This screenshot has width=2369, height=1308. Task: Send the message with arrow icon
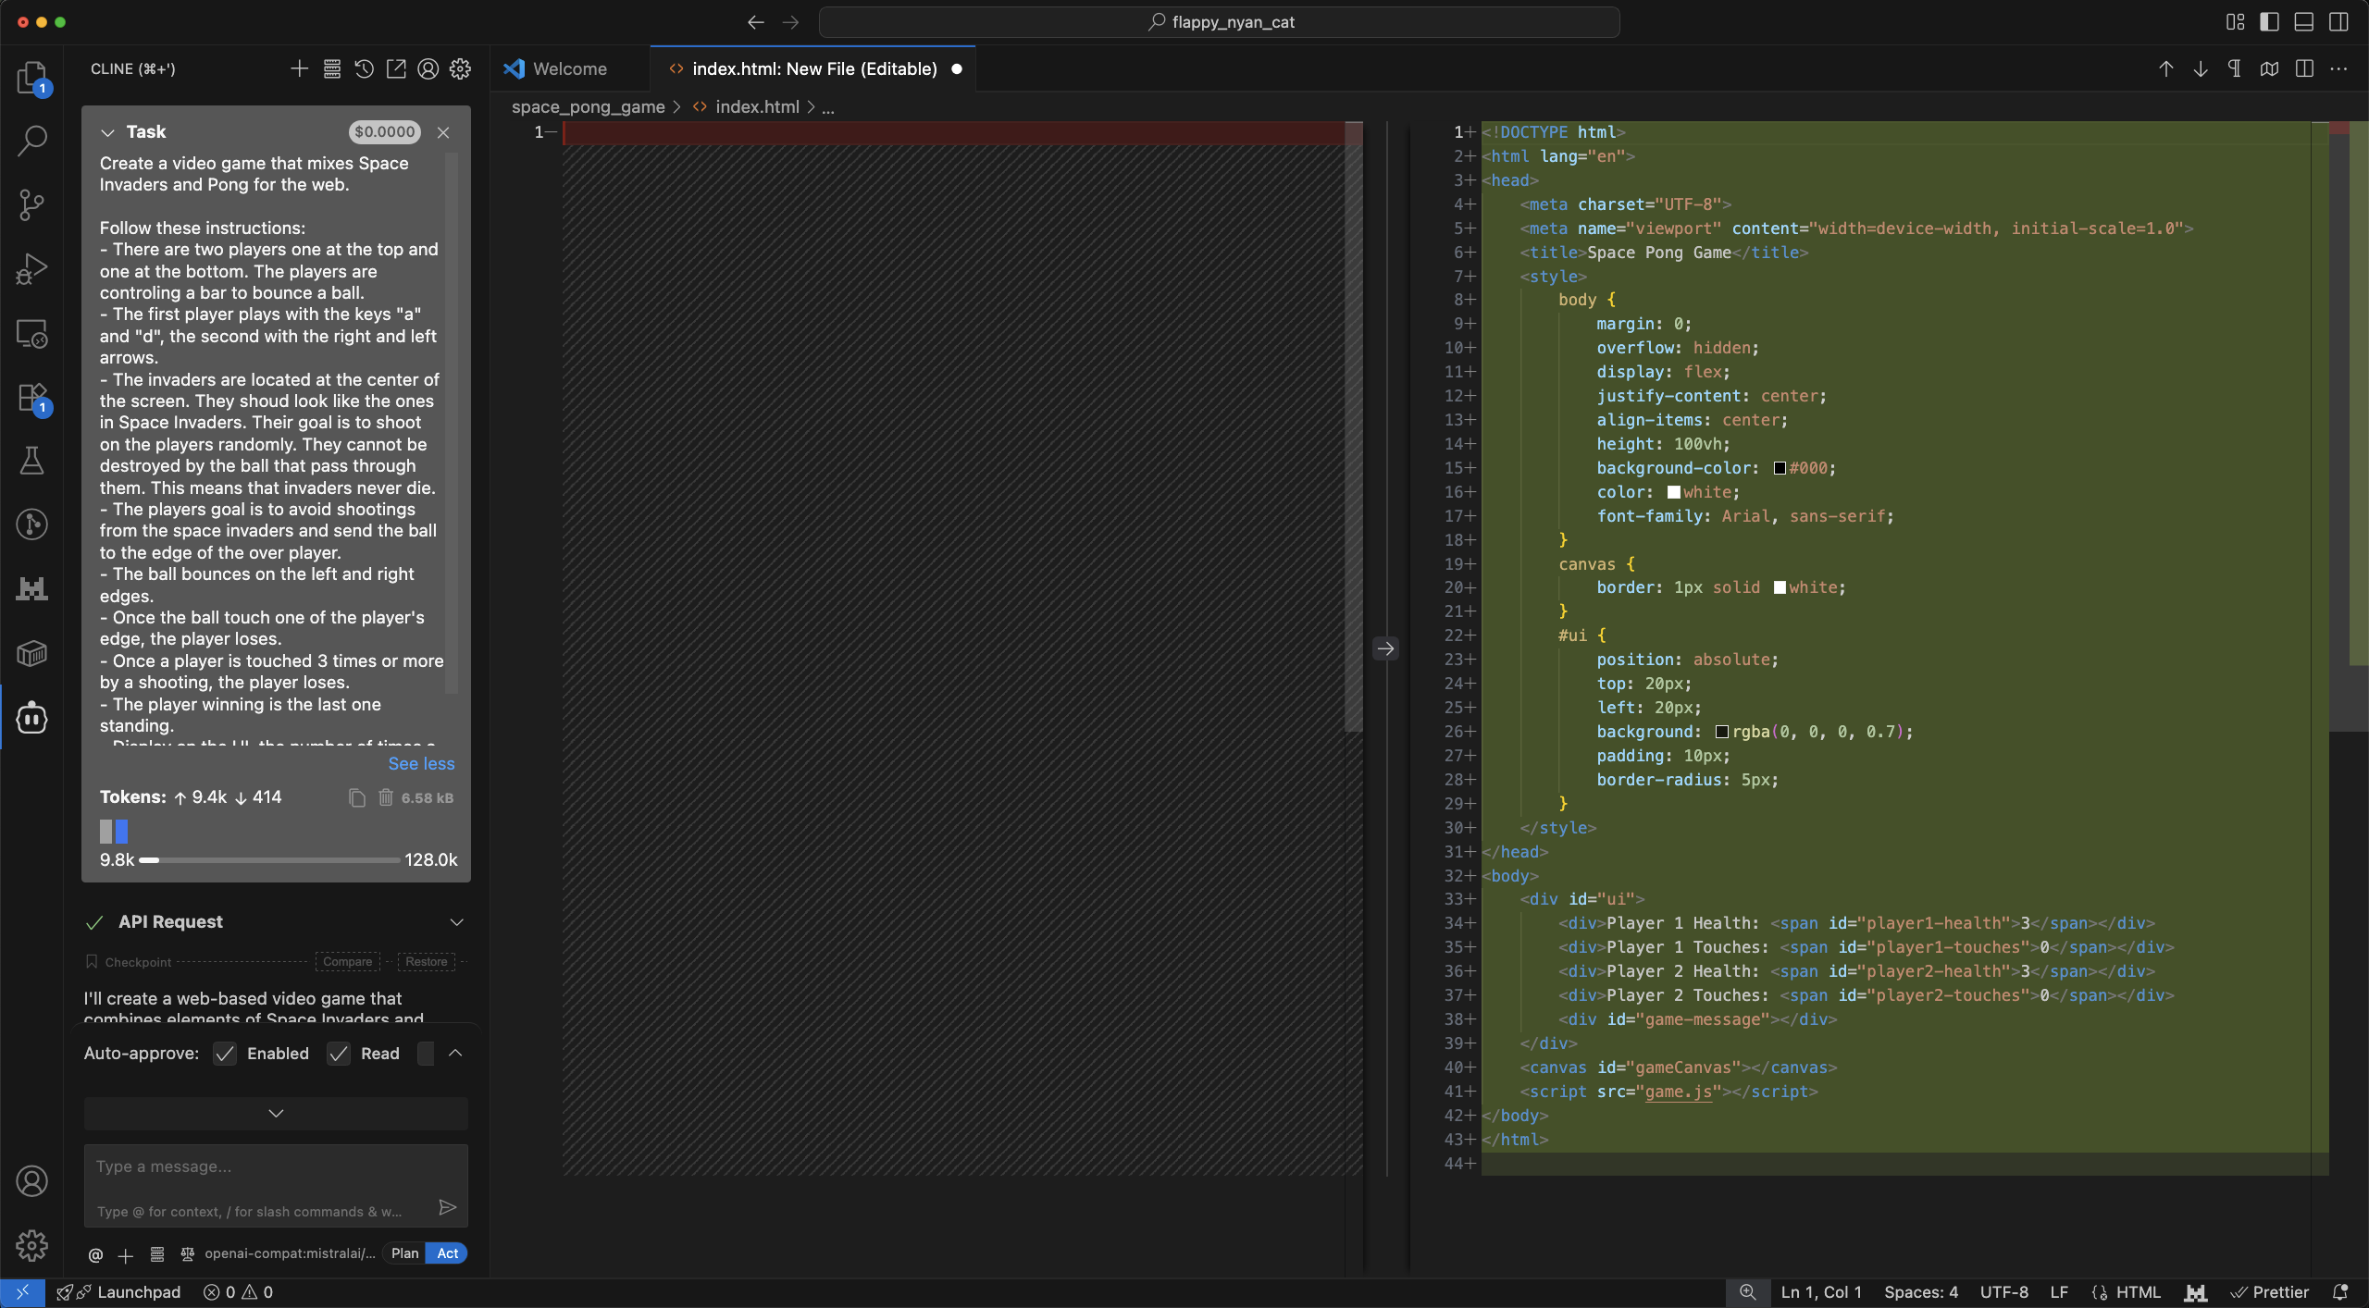pos(447,1207)
